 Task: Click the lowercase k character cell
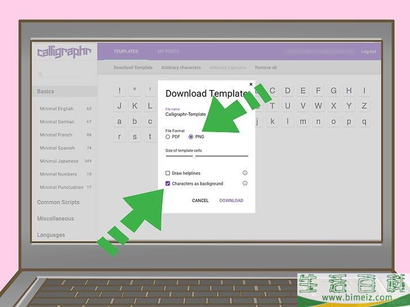pyautogui.click(x=273, y=121)
